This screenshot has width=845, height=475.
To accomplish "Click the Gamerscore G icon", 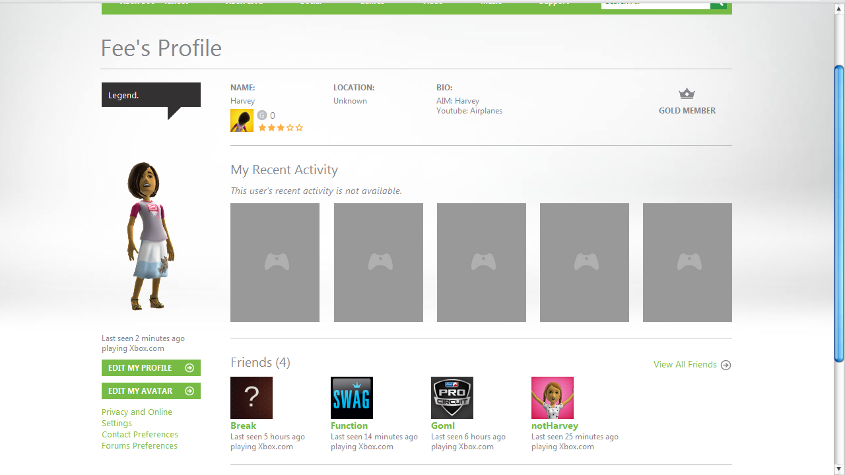I will 262,115.
